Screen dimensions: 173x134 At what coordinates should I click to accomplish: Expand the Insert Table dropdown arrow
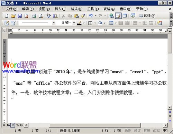click(116, 23)
